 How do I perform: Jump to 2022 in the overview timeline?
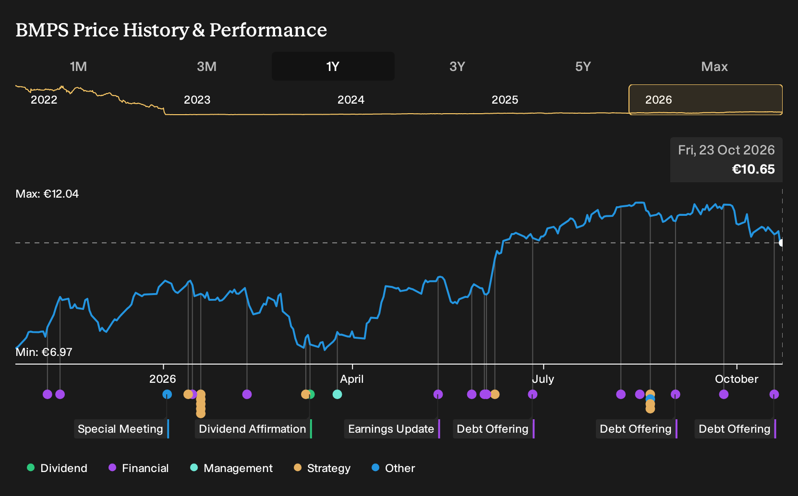[44, 100]
